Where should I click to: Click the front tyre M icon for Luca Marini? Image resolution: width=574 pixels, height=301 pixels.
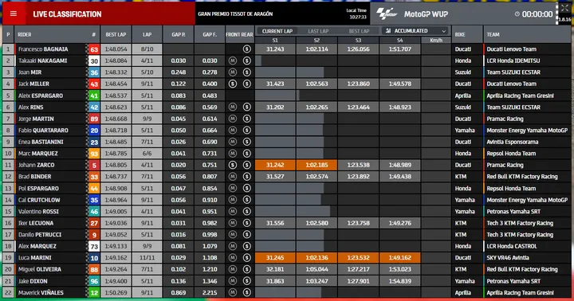coord(233,258)
